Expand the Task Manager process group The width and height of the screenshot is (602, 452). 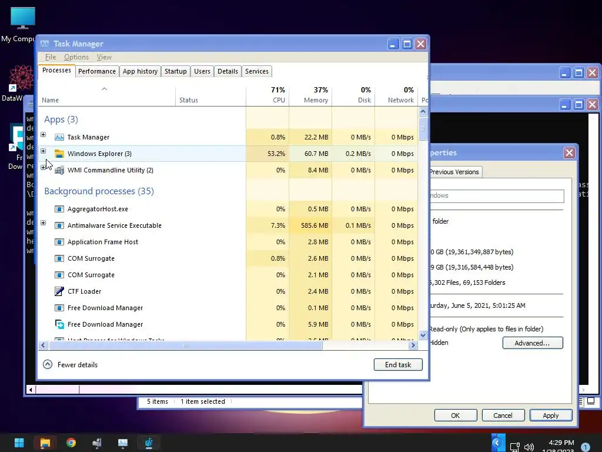(43, 135)
